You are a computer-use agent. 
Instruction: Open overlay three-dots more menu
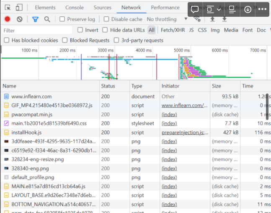point(262,9)
